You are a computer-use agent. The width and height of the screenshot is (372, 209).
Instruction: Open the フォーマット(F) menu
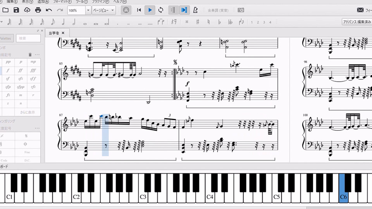coord(62,2)
